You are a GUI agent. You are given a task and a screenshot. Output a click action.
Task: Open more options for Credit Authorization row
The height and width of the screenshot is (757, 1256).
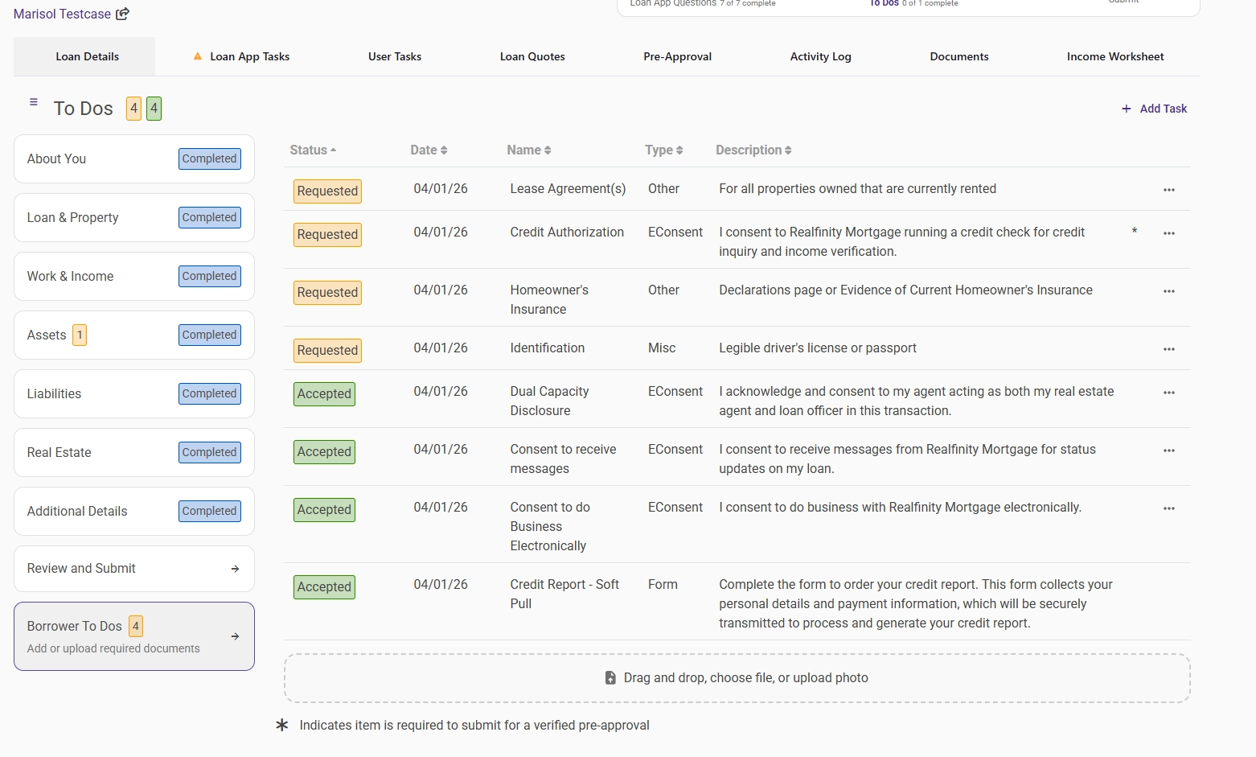1169,233
